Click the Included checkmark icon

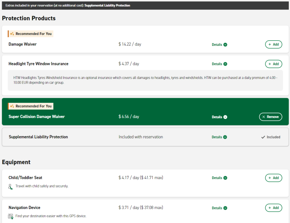263,137
